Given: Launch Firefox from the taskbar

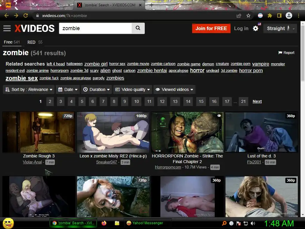Looking at the screenshot, I should point(104,223).
